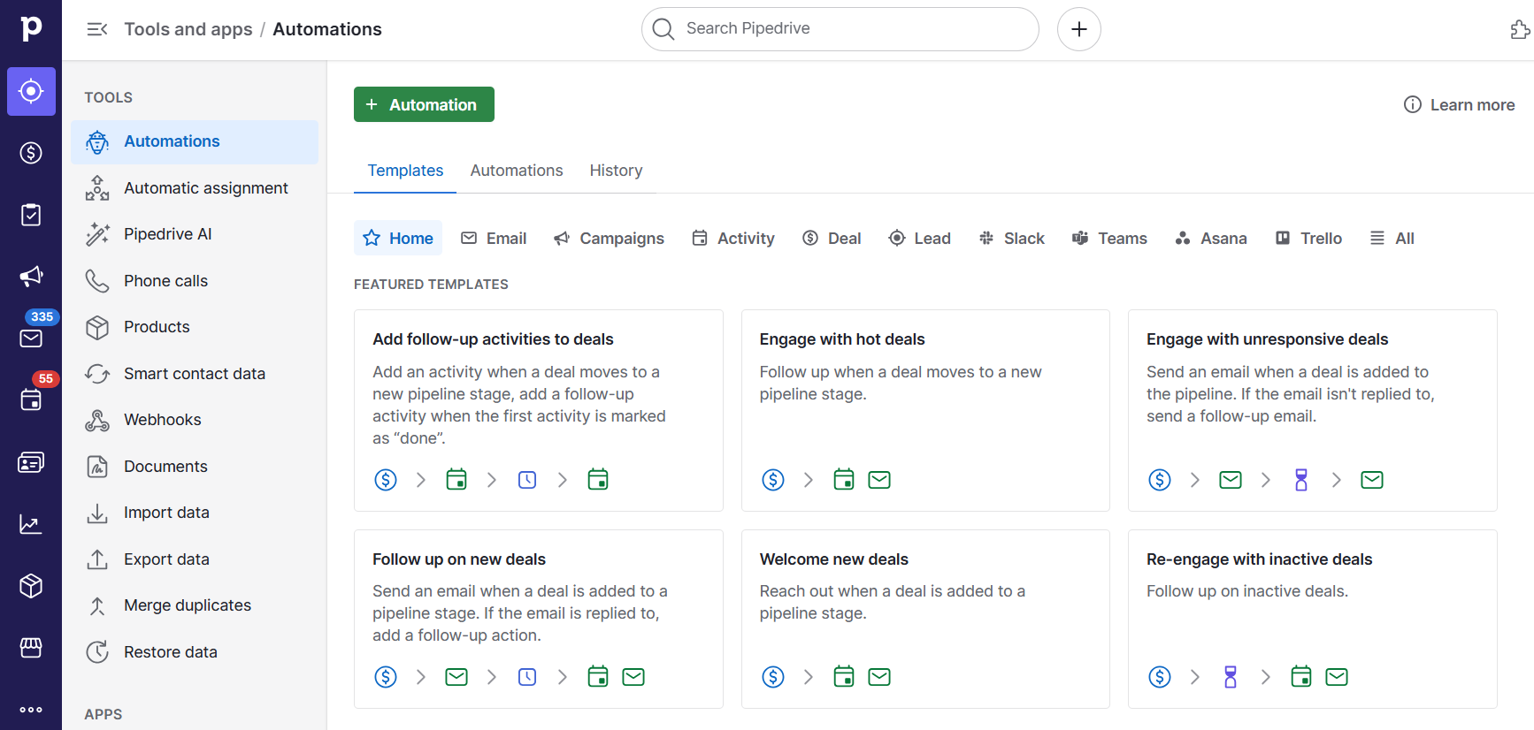Open the Re-engage with inactive deals template
This screenshot has width=1534, height=730.
tap(1313, 619)
